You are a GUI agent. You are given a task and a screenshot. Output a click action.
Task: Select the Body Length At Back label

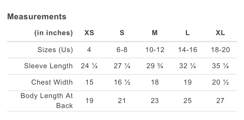click(x=47, y=101)
